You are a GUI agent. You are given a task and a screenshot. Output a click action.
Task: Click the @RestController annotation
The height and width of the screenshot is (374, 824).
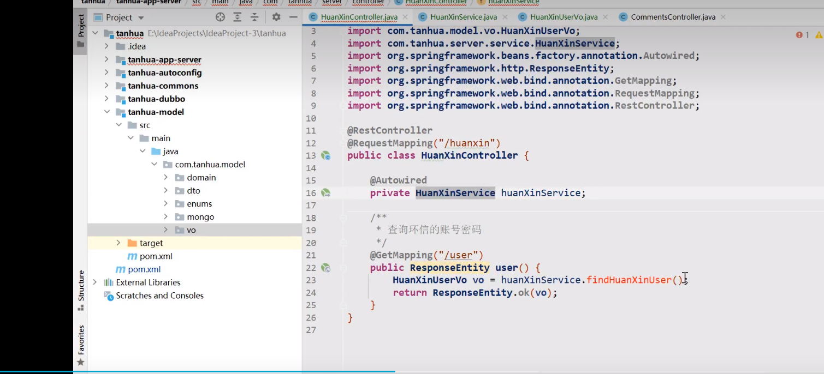[390, 131]
